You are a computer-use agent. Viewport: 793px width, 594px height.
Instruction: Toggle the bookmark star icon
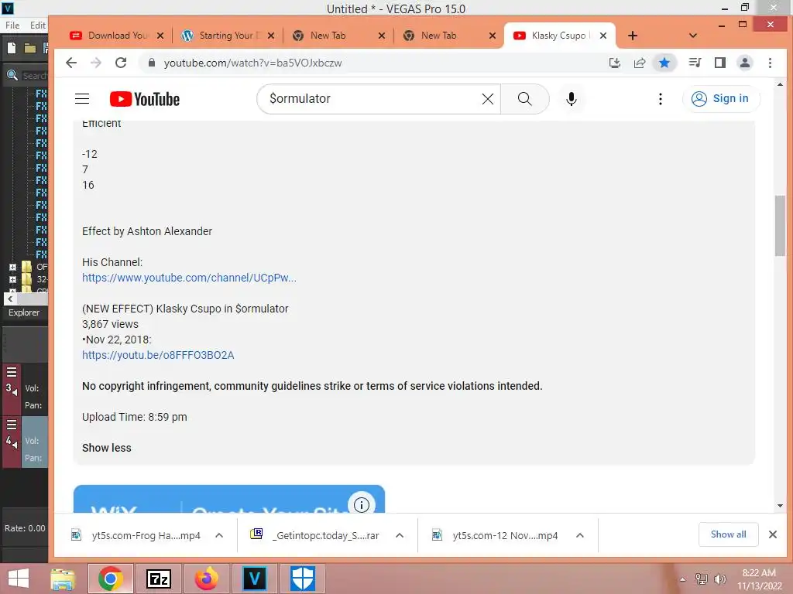pos(664,63)
